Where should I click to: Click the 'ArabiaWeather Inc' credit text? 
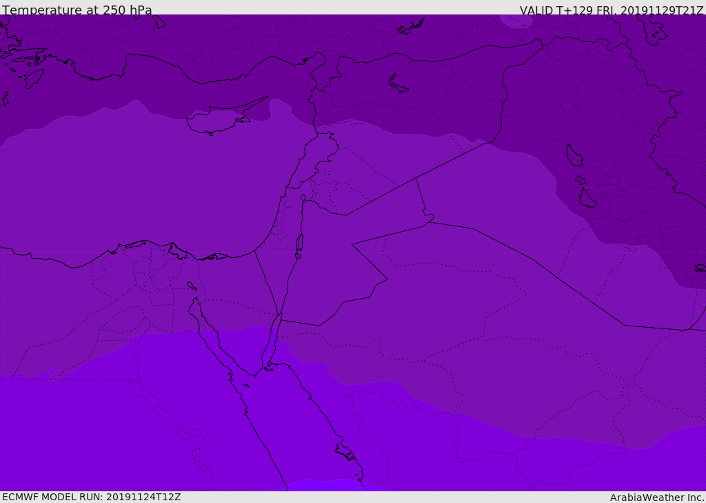[x=656, y=497]
